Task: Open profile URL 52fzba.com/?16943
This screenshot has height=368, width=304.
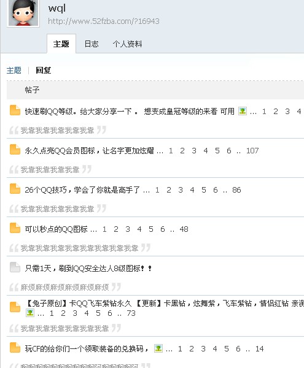Action: (104, 21)
